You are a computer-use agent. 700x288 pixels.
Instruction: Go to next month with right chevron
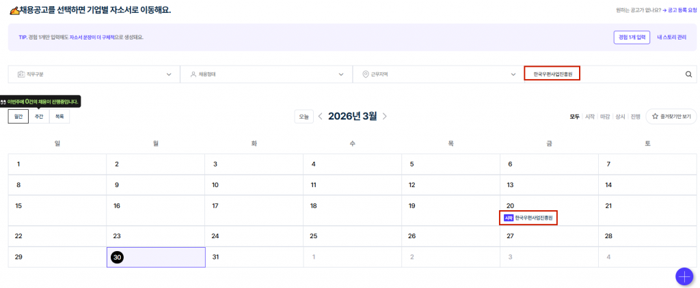coord(385,117)
